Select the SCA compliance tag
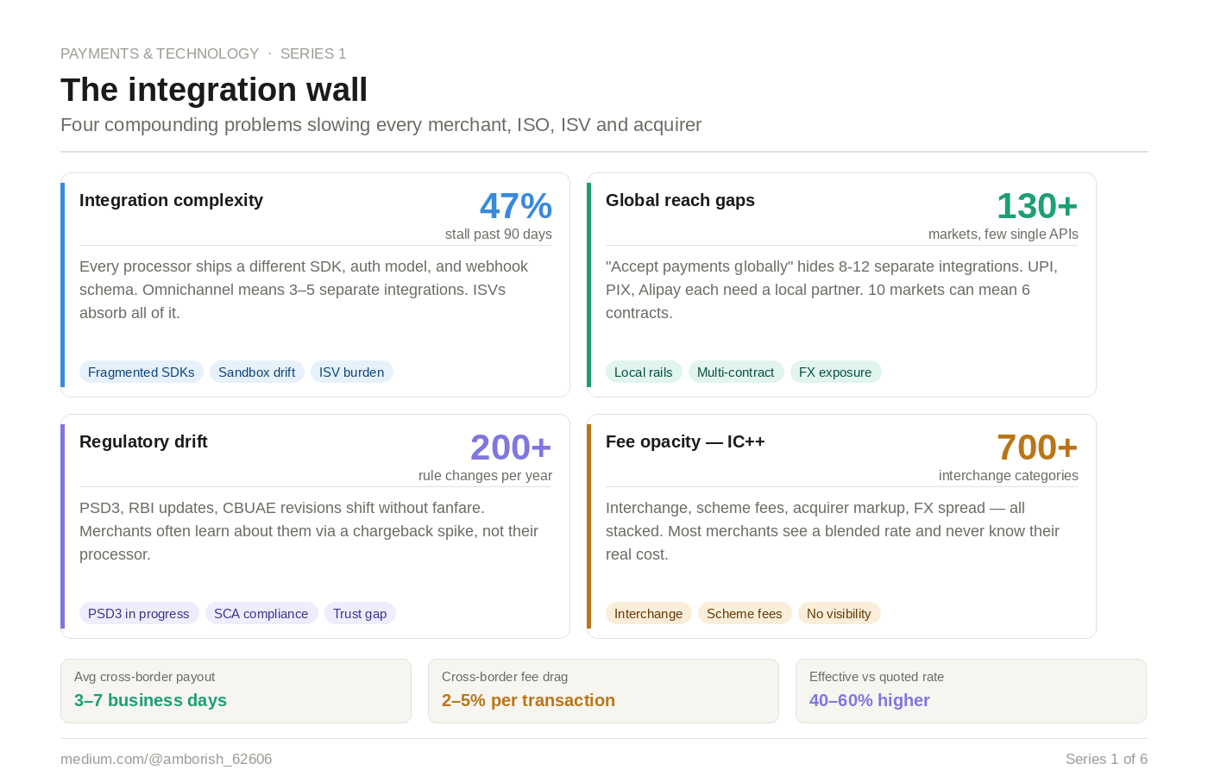The width and height of the screenshot is (1208, 776). pyautogui.click(x=261, y=613)
